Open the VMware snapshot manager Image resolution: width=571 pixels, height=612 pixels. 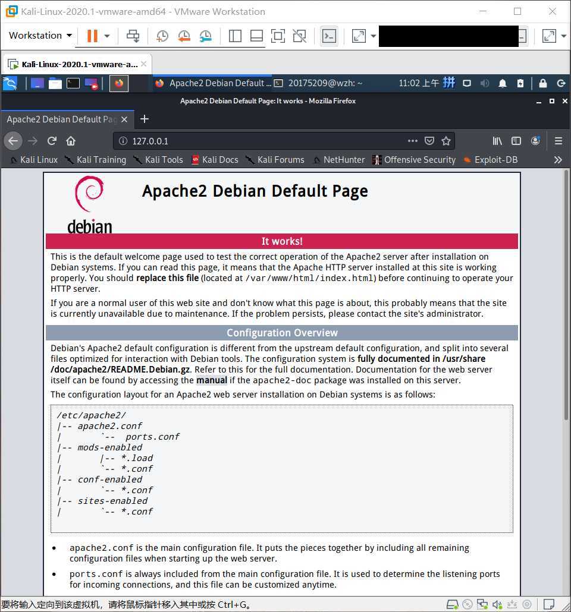206,36
